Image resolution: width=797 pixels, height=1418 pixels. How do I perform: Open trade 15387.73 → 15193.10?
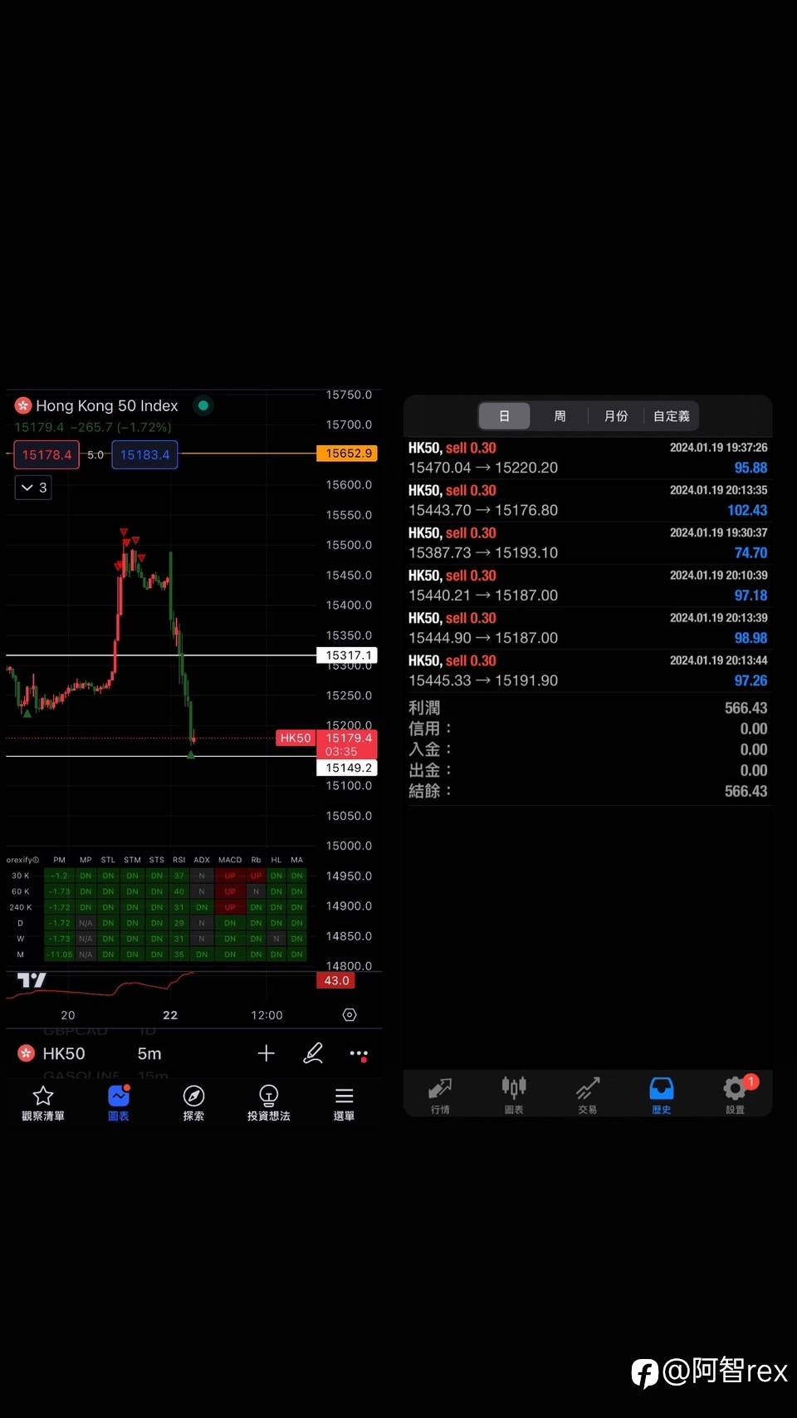pos(588,542)
